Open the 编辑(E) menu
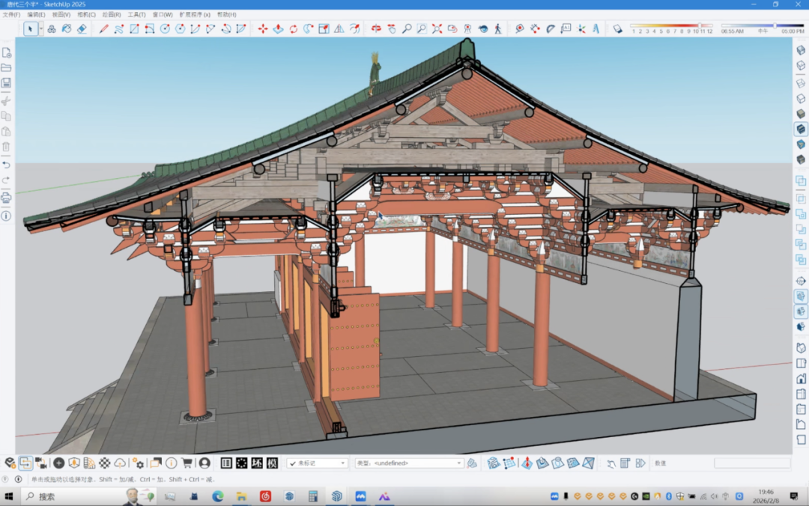The width and height of the screenshot is (809, 506). click(36, 14)
